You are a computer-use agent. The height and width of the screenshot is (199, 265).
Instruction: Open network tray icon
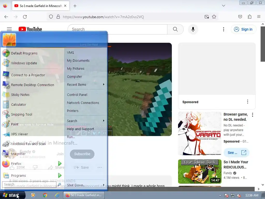233,195
